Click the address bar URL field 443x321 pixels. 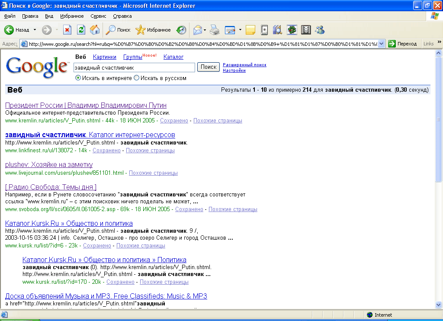(x=203, y=44)
